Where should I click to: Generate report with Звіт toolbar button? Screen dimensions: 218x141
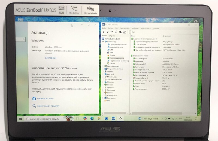coord(132,32)
